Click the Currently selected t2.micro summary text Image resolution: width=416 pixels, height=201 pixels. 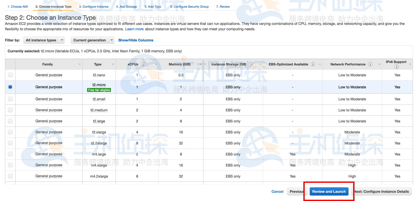pos(95,51)
